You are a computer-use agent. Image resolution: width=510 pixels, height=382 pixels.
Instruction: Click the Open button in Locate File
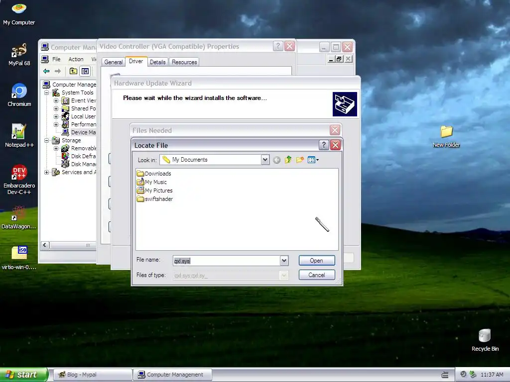coord(316,261)
